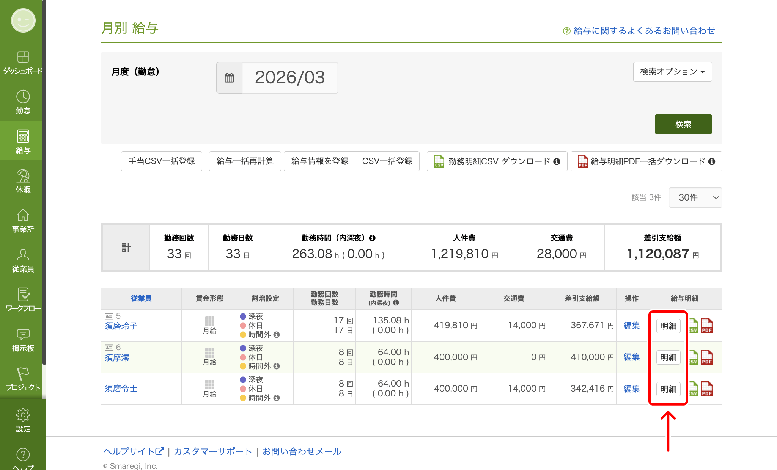Click the 2026/03 month input field
Image resolution: width=777 pixels, height=470 pixels.
(x=290, y=78)
